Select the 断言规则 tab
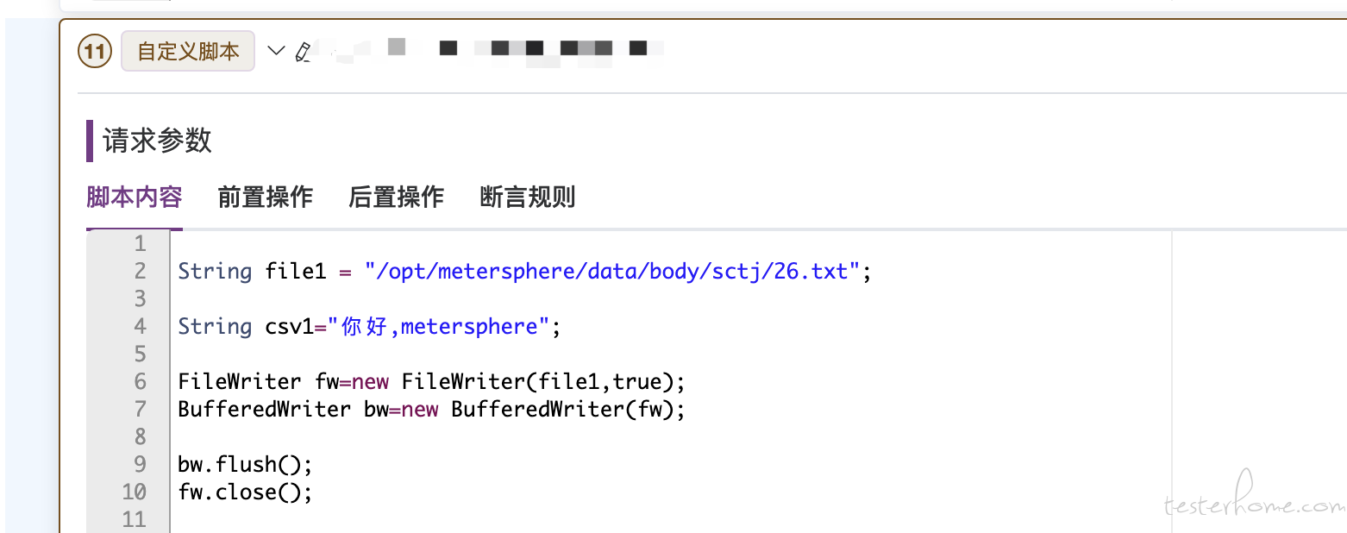1347x533 pixels. click(x=528, y=198)
